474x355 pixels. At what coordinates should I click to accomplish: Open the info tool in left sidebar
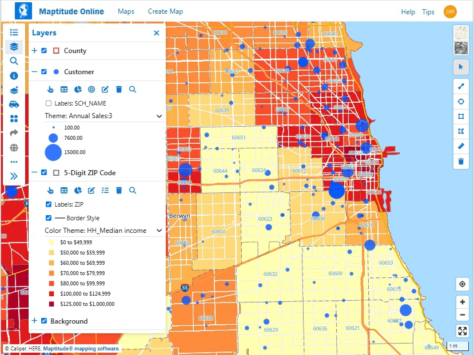[14, 75]
